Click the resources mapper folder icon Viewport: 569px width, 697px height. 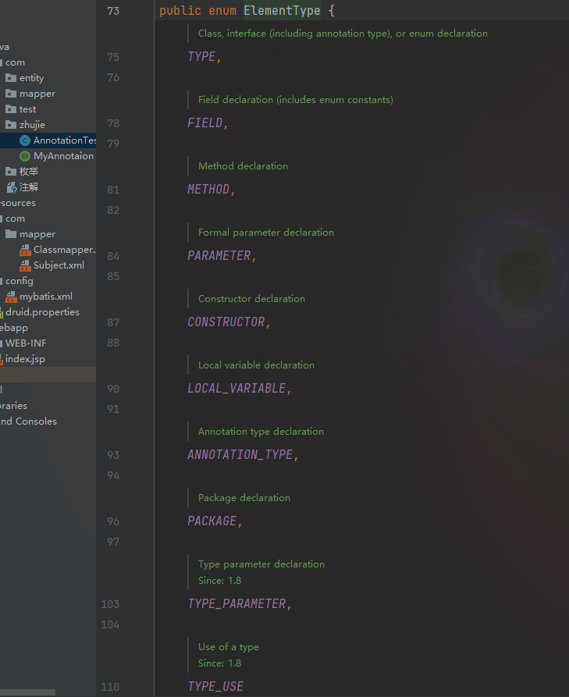click(11, 234)
